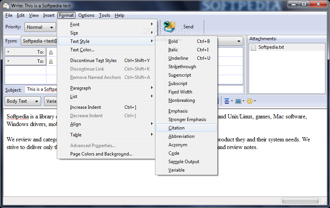
Task: Apply Underline text style
Action: (186, 58)
